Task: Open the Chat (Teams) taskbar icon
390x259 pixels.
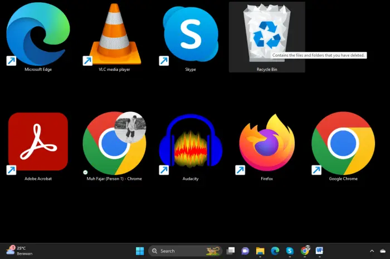Action: click(x=245, y=251)
